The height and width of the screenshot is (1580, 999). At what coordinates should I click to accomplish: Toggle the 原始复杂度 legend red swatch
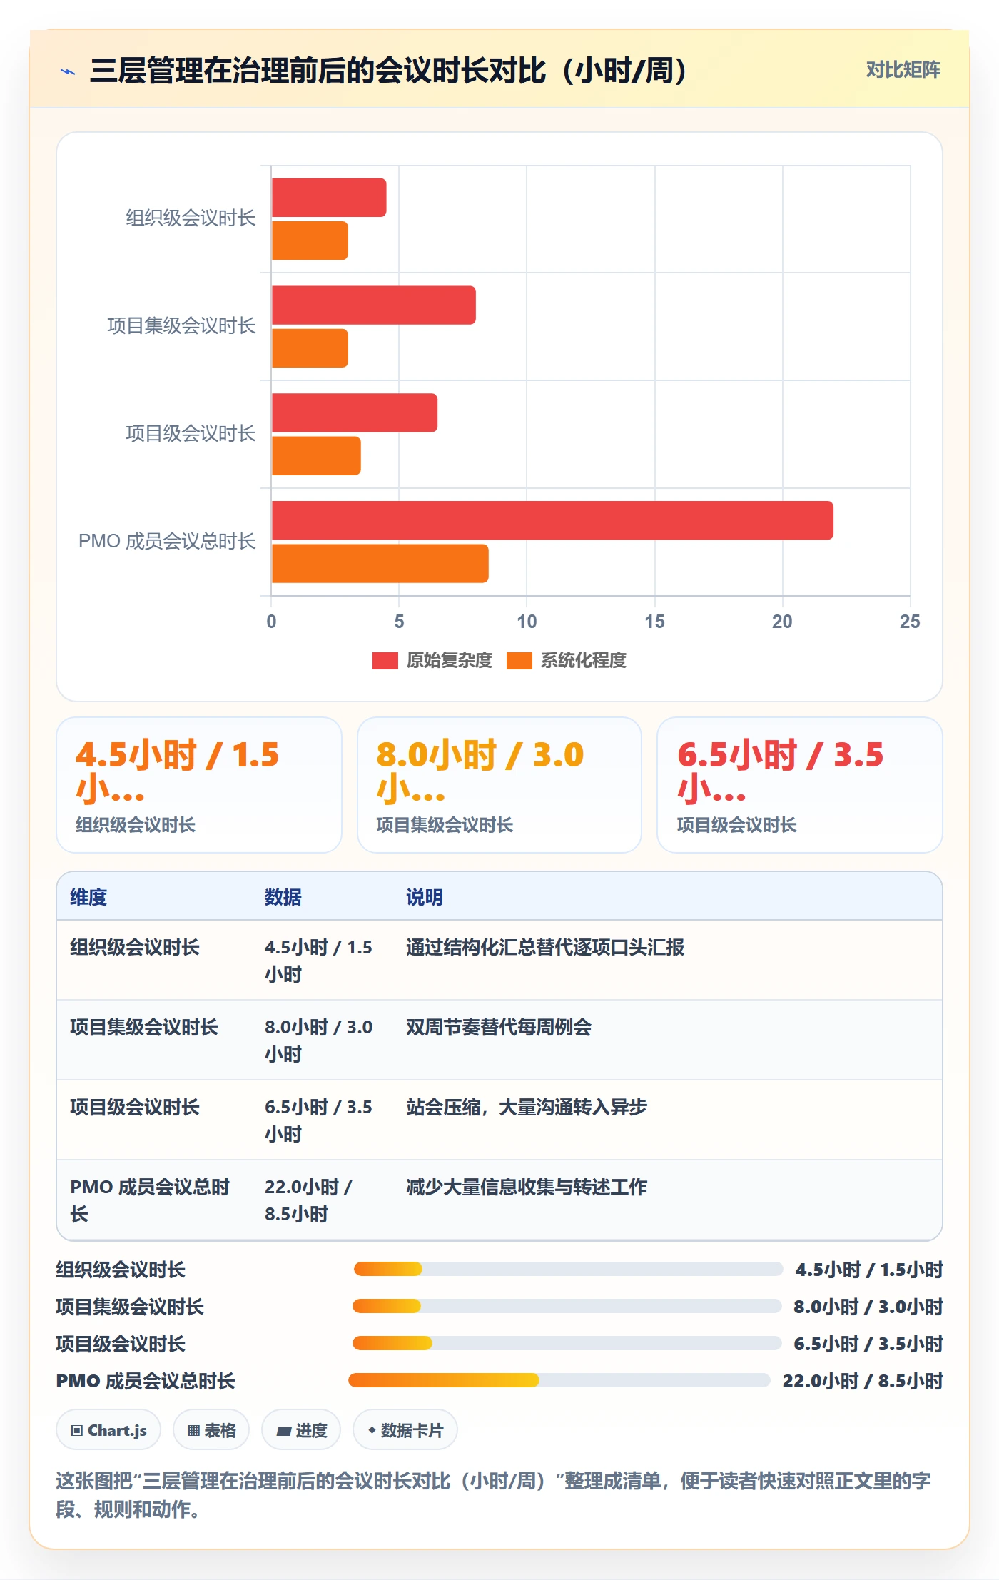coord(385,661)
